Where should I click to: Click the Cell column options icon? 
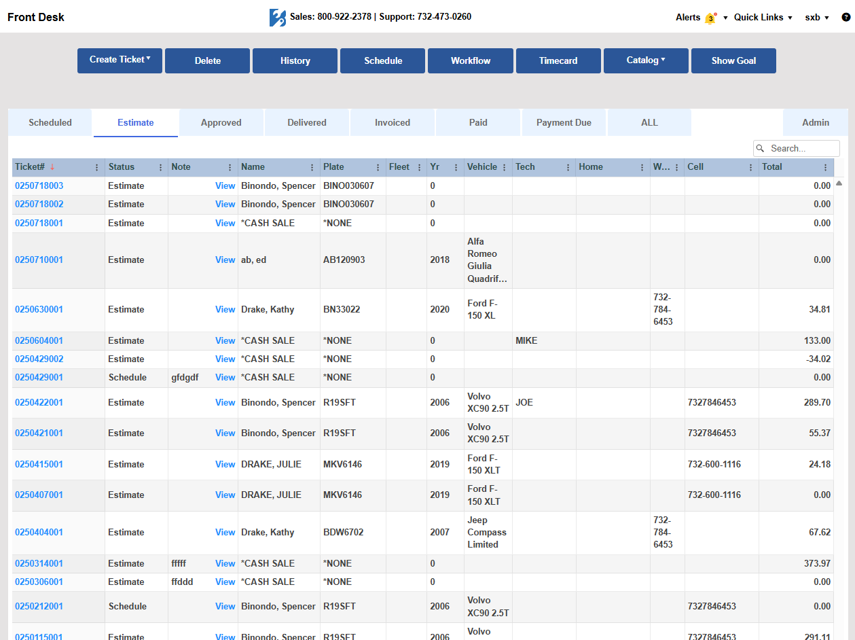pos(750,167)
